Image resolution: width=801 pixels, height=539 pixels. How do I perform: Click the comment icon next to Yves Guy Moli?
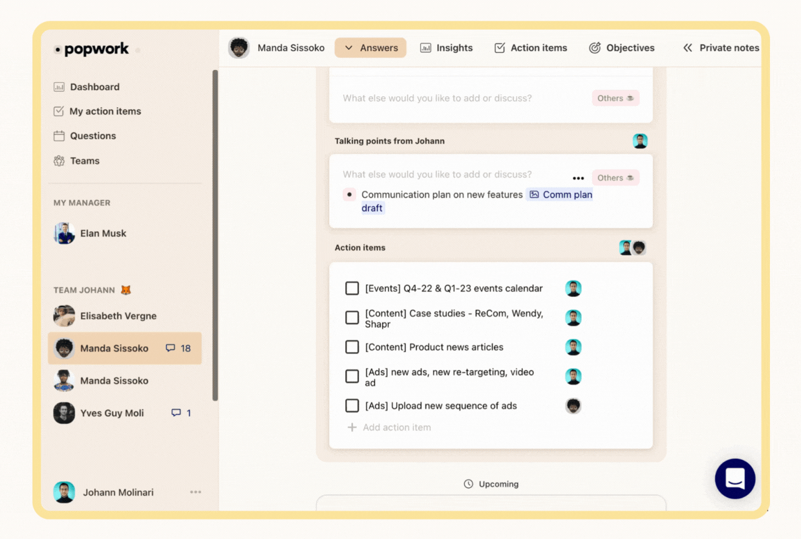point(176,413)
